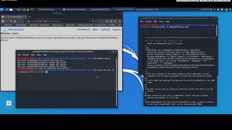This screenshot has height=130, width=232.
Task: Open page actions three-dot menu in the URL bar
Action: coord(90,21)
